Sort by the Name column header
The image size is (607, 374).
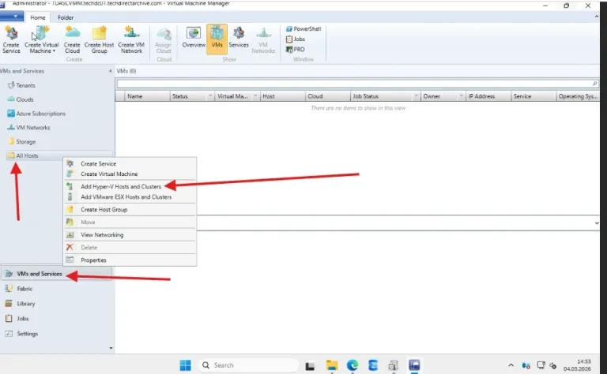[x=147, y=96]
